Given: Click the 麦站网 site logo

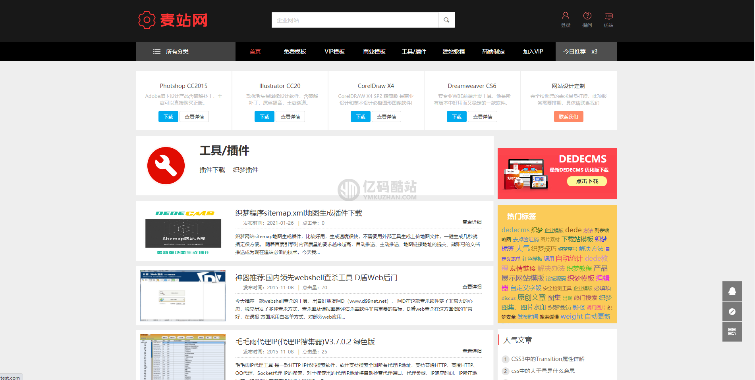Looking at the screenshot, I should click(x=173, y=20).
